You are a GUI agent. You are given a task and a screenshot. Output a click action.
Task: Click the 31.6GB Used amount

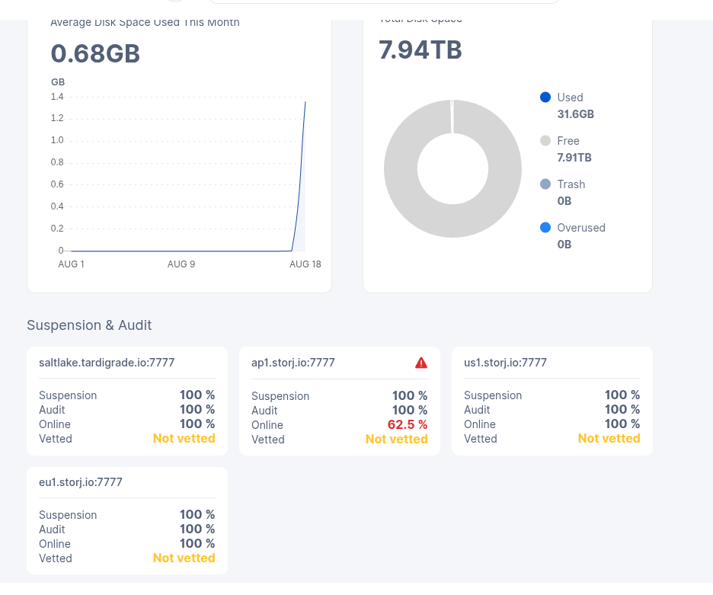tap(575, 114)
